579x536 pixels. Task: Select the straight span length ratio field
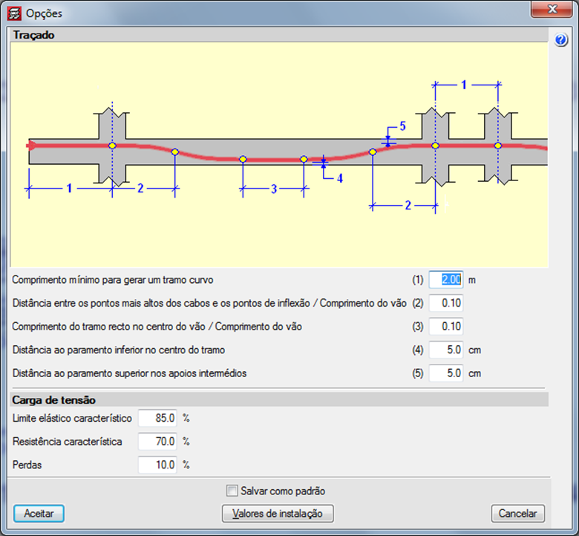point(446,326)
